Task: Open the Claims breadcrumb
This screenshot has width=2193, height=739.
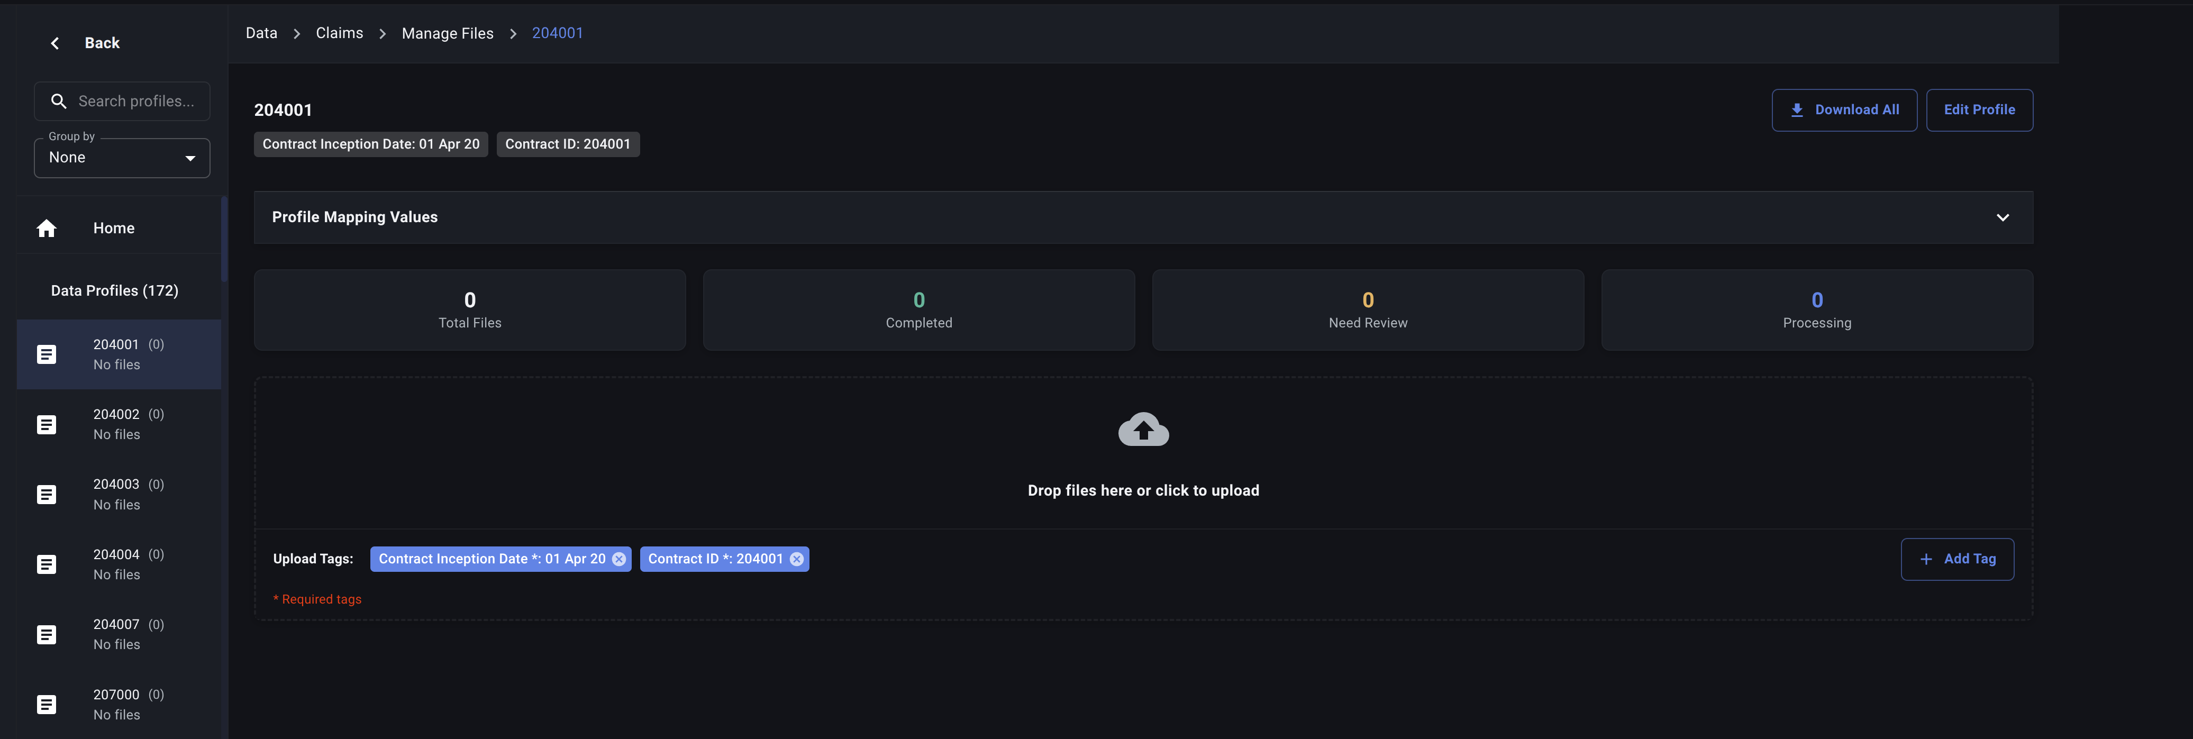Action: [339, 32]
